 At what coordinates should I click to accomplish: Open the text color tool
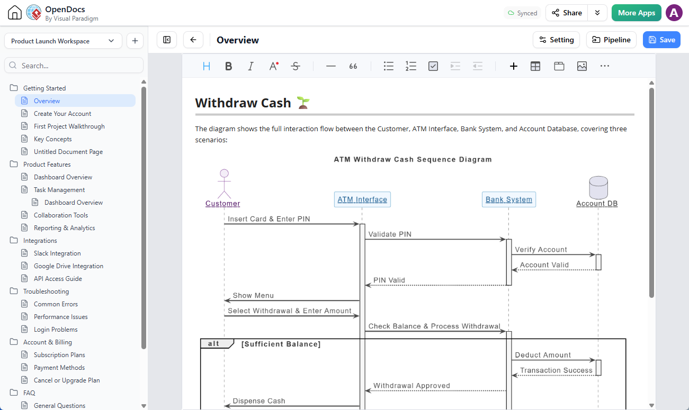274,66
